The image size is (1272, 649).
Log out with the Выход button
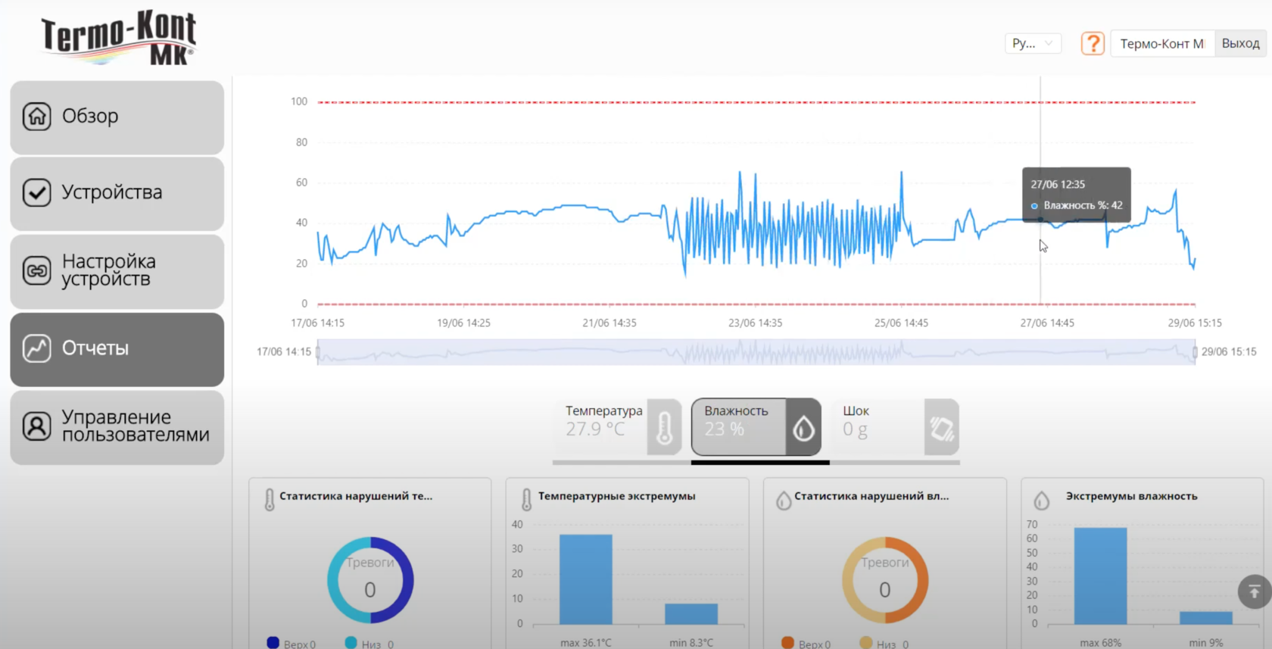pos(1240,43)
